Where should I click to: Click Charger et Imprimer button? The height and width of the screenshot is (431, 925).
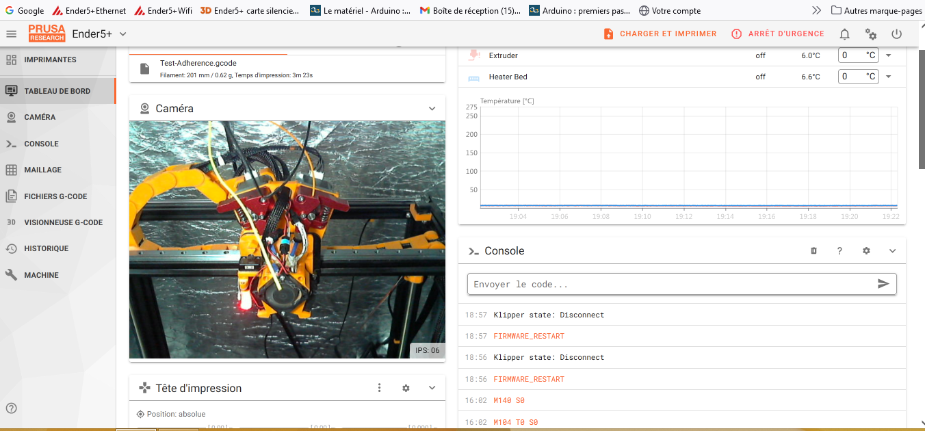click(660, 34)
